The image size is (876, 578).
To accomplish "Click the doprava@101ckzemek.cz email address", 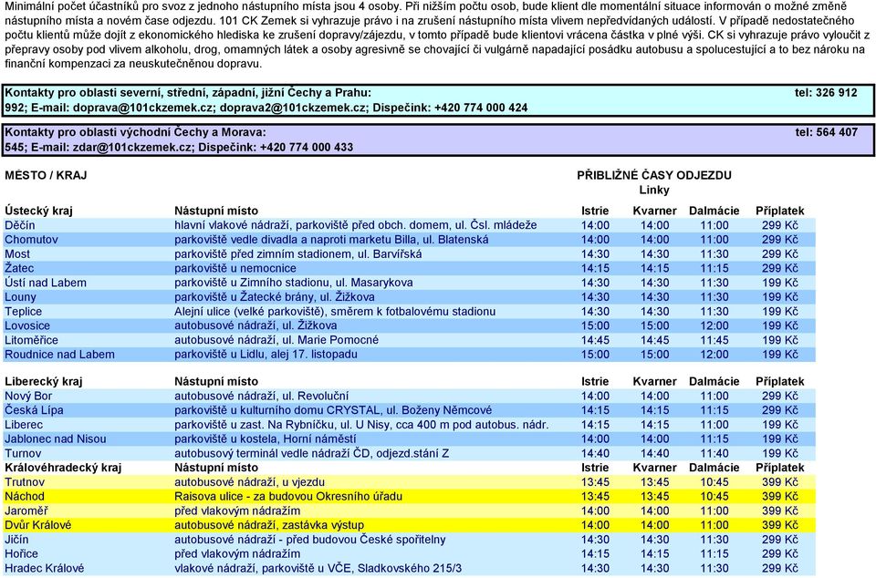I will (x=143, y=108).
